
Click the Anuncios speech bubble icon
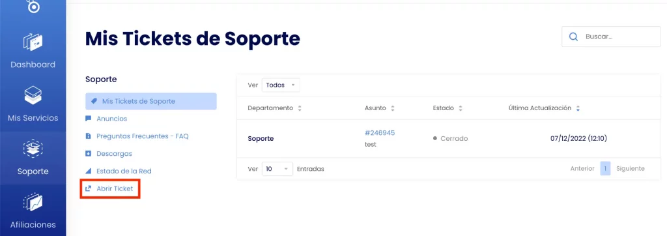pos(89,119)
